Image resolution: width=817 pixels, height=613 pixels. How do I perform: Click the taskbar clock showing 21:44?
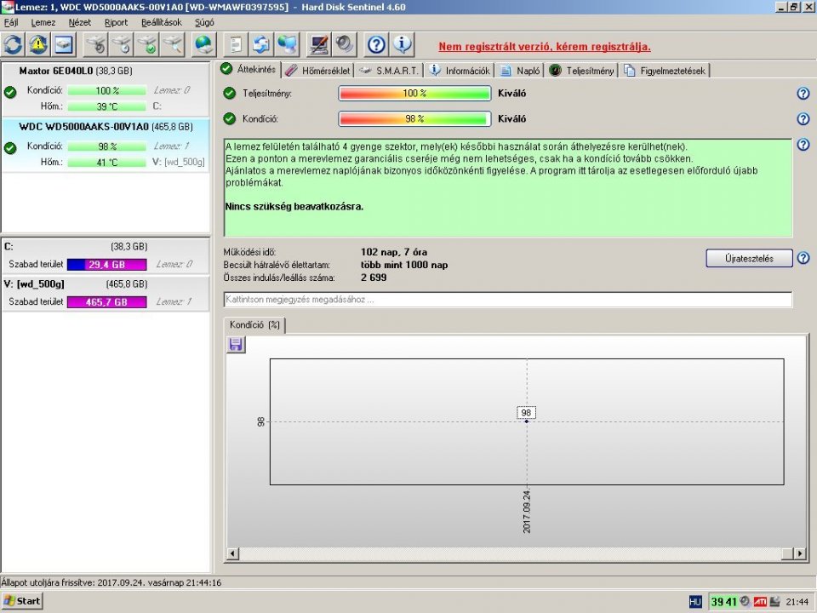[797, 602]
